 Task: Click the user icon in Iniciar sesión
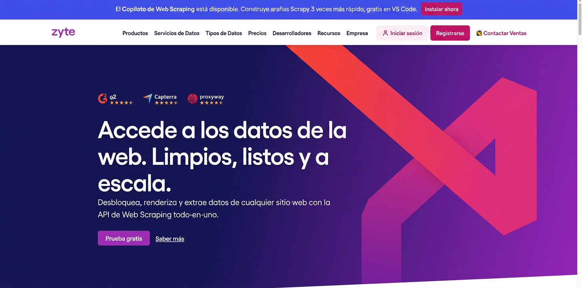385,33
